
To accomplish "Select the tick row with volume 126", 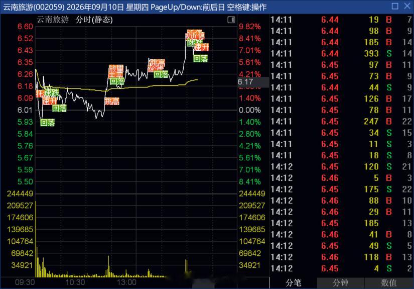I will point(341,99).
